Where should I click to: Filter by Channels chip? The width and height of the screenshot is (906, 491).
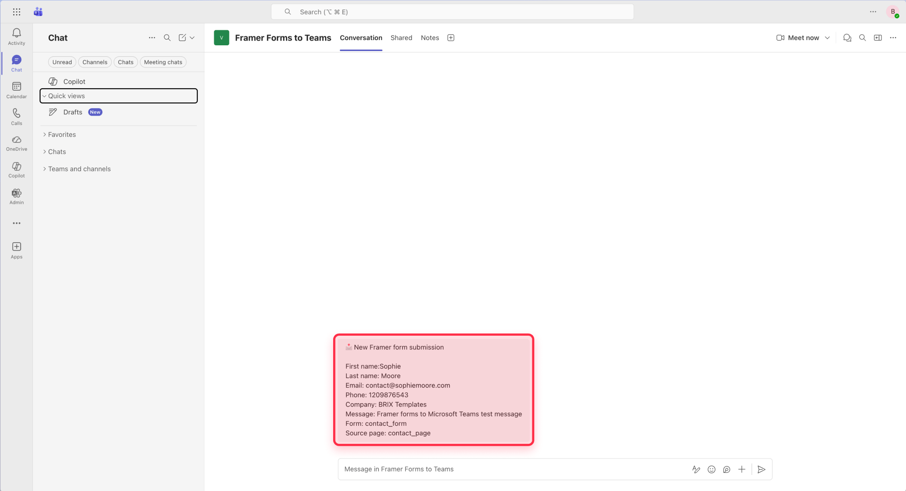pos(95,62)
